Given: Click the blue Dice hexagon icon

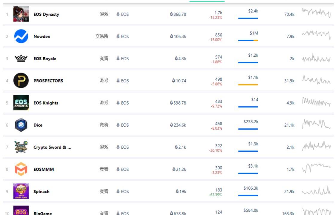Looking at the screenshot, I should click(21, 125).
